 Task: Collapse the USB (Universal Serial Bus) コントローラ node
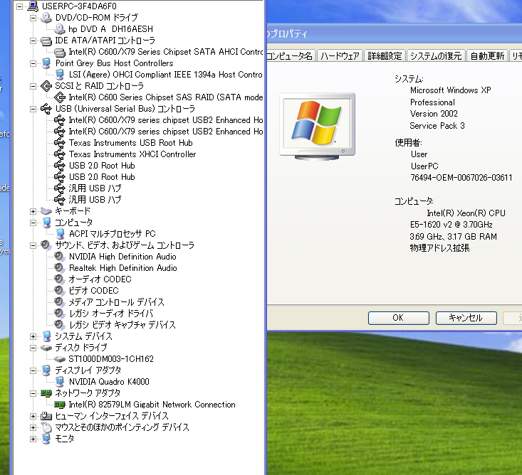[33, 109]
